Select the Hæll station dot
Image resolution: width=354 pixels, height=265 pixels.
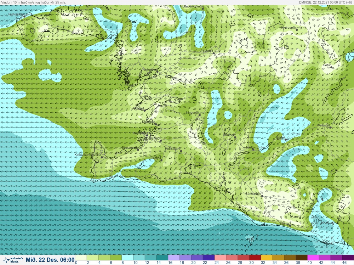[x=253, y=150]
